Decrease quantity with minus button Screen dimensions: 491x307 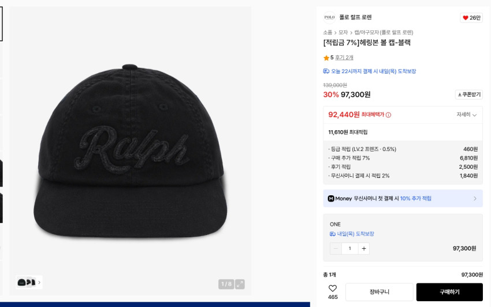(336, 248)
